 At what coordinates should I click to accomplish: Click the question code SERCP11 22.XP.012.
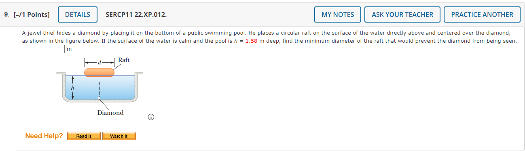point(136,14)
